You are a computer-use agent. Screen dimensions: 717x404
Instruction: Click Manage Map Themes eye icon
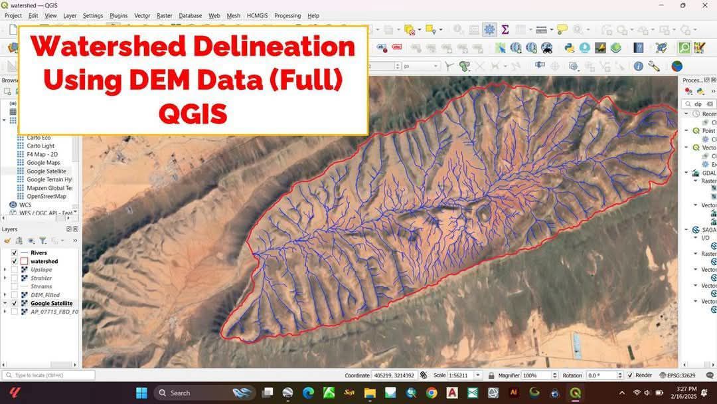click(x=31, y=241)
